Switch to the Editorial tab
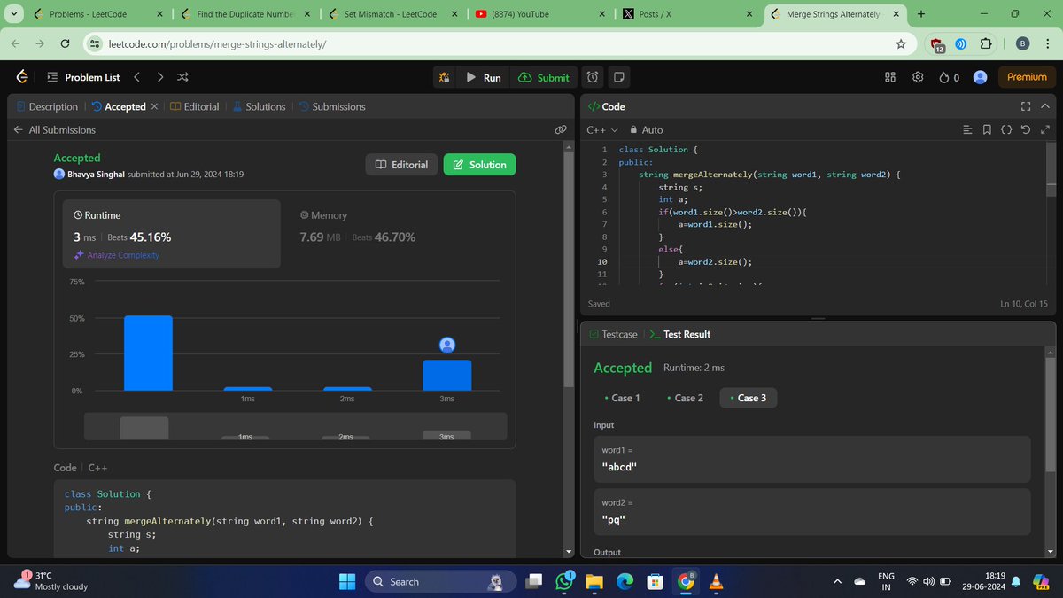The width and height of the screenshot is (1063, 598). [x=194, y=106]
